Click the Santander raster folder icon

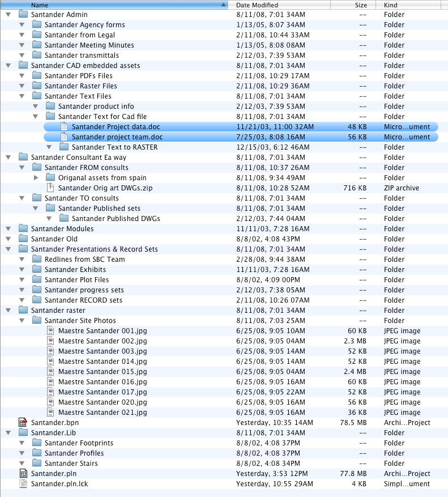click(23, 310)
